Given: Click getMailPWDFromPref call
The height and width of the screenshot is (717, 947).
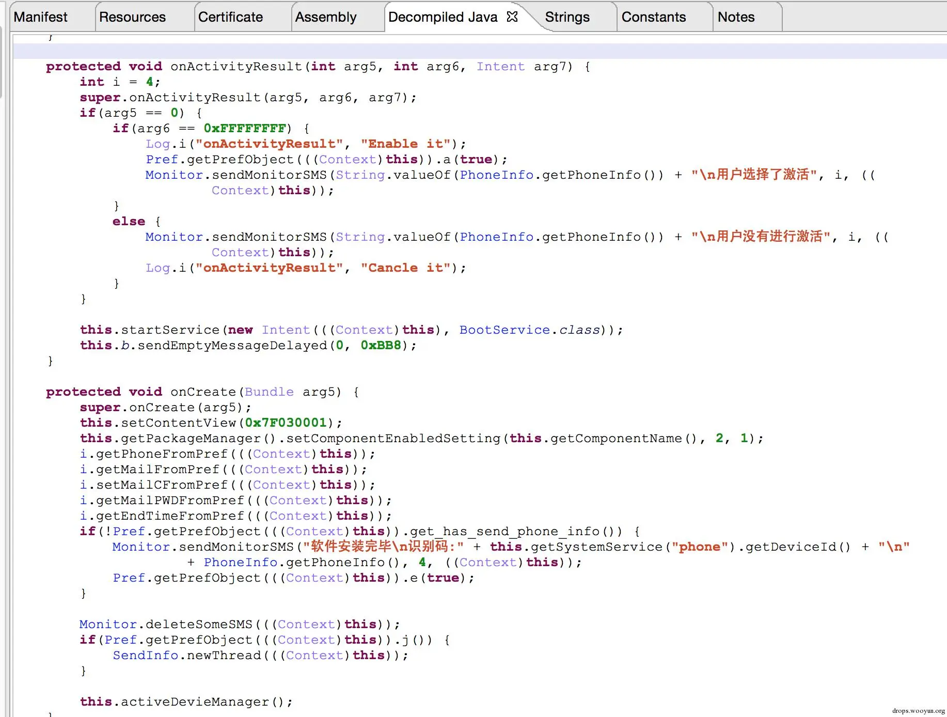Looking at the screenshot, I should (x=170, y=501).
